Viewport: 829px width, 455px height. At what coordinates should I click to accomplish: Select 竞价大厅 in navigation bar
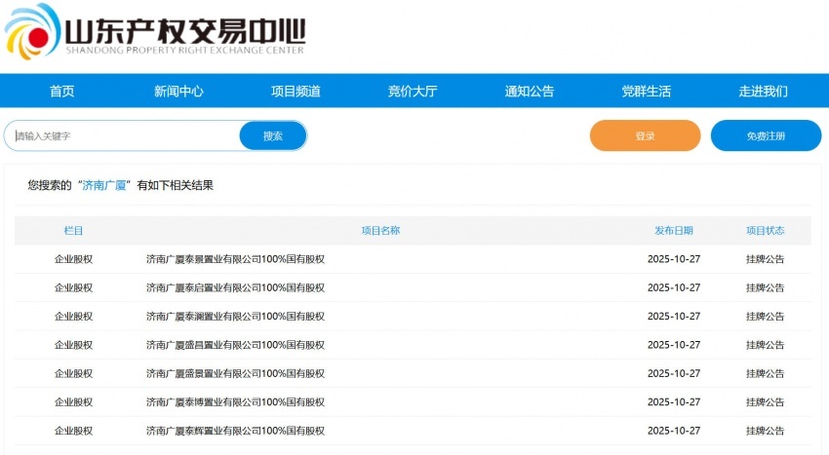tap(413, 91)
